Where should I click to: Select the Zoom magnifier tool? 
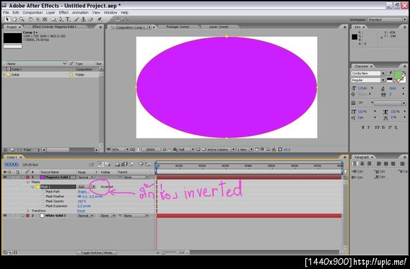(x=22, y=19)
